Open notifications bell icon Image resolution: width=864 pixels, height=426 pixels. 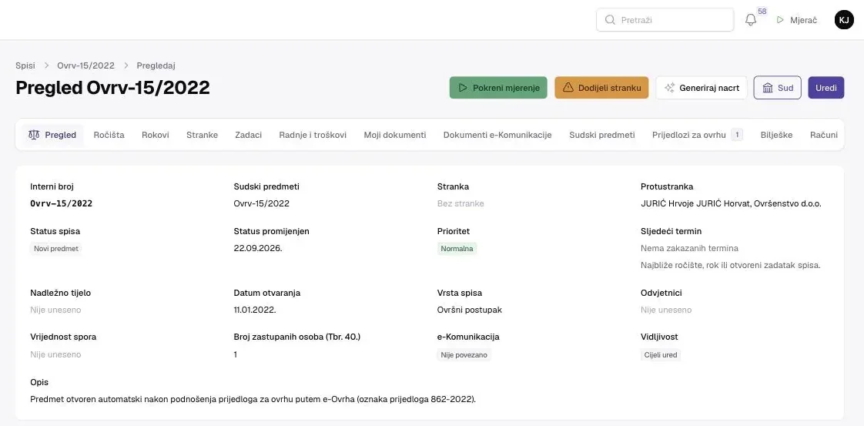(x=751, y=20)
